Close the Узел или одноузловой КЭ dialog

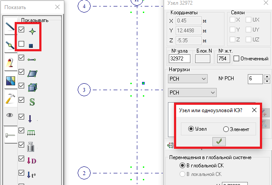click(x=254, y=110)
